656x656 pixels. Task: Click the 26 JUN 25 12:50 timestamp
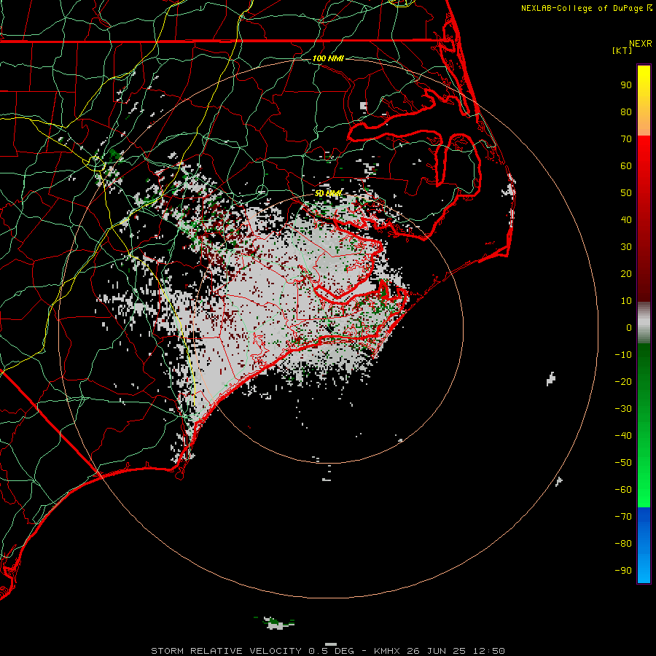456,651
